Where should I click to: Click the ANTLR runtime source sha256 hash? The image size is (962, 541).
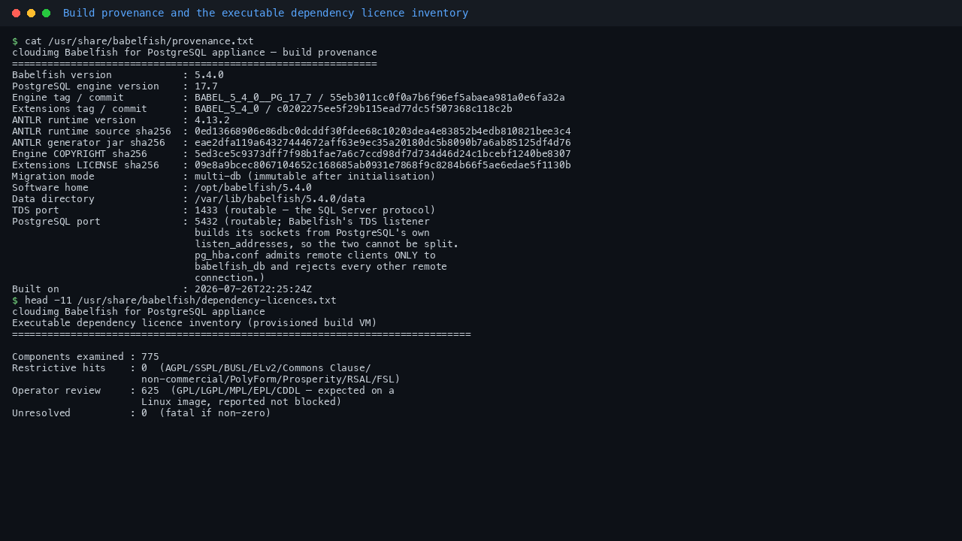pos(383,131)
